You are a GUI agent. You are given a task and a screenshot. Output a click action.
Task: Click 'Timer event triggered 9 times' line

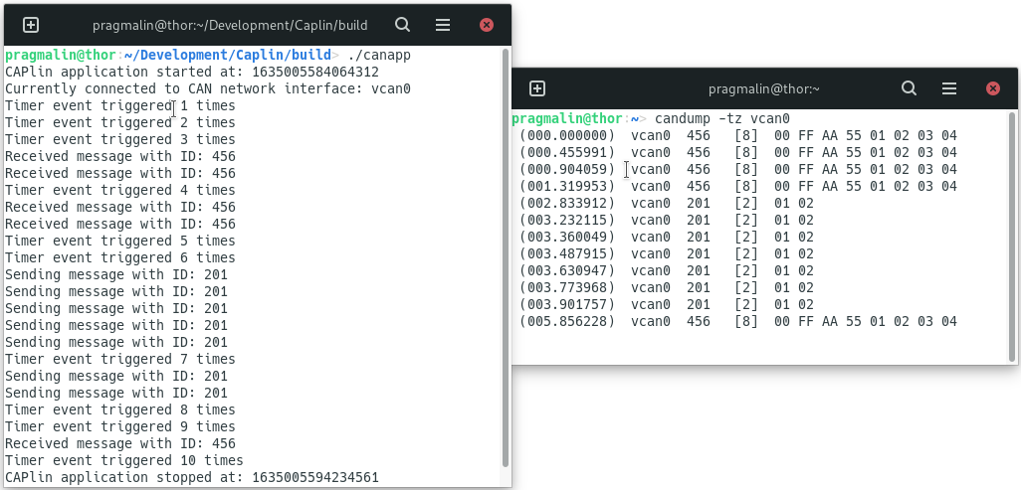(119, 426)
